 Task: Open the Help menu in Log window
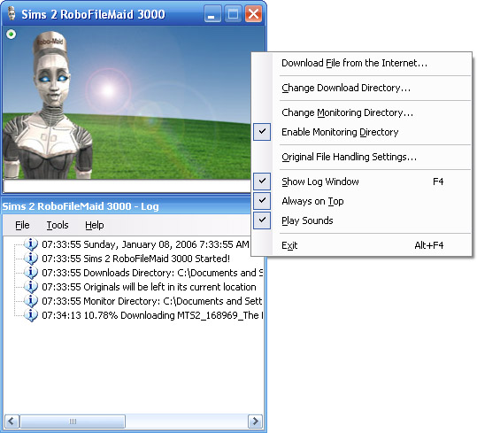coord(95,225)
